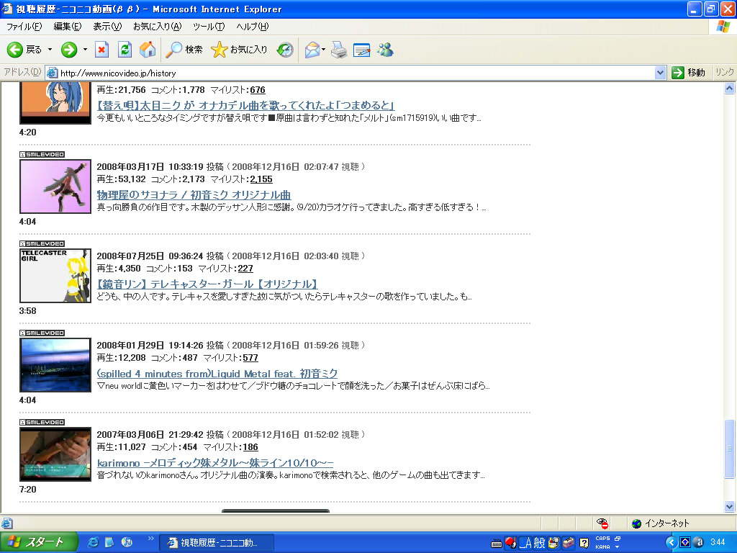Click scrollbar down arrow

pyautogui.click(x=730, y=507)
